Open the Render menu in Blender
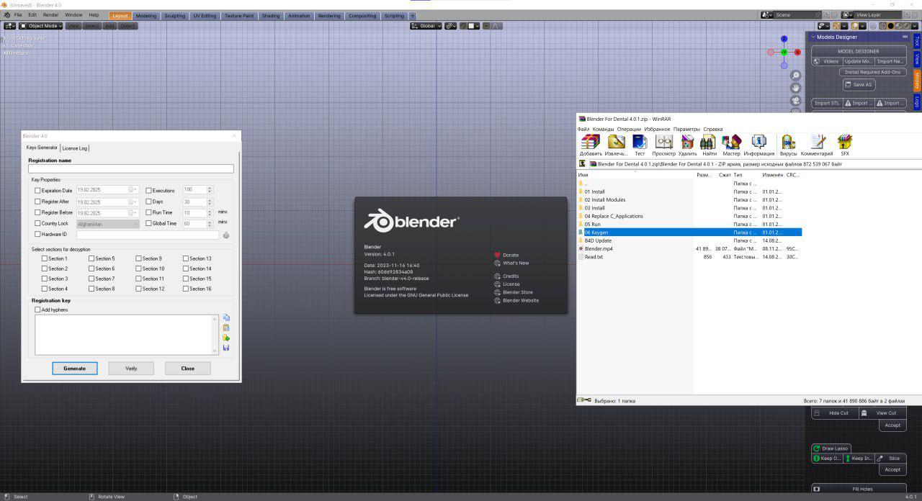922x501 pixels. [50, 14]
